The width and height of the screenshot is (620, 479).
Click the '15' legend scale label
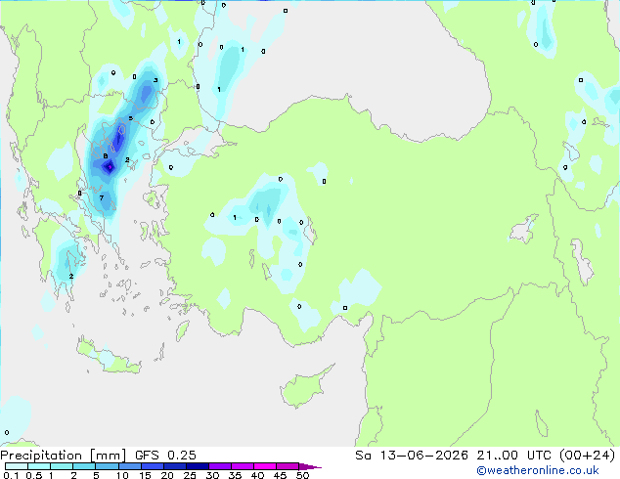[145, 475]
